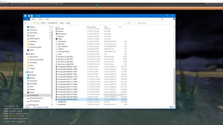
Task: Sort by Name column header
Action: point(57,27)
